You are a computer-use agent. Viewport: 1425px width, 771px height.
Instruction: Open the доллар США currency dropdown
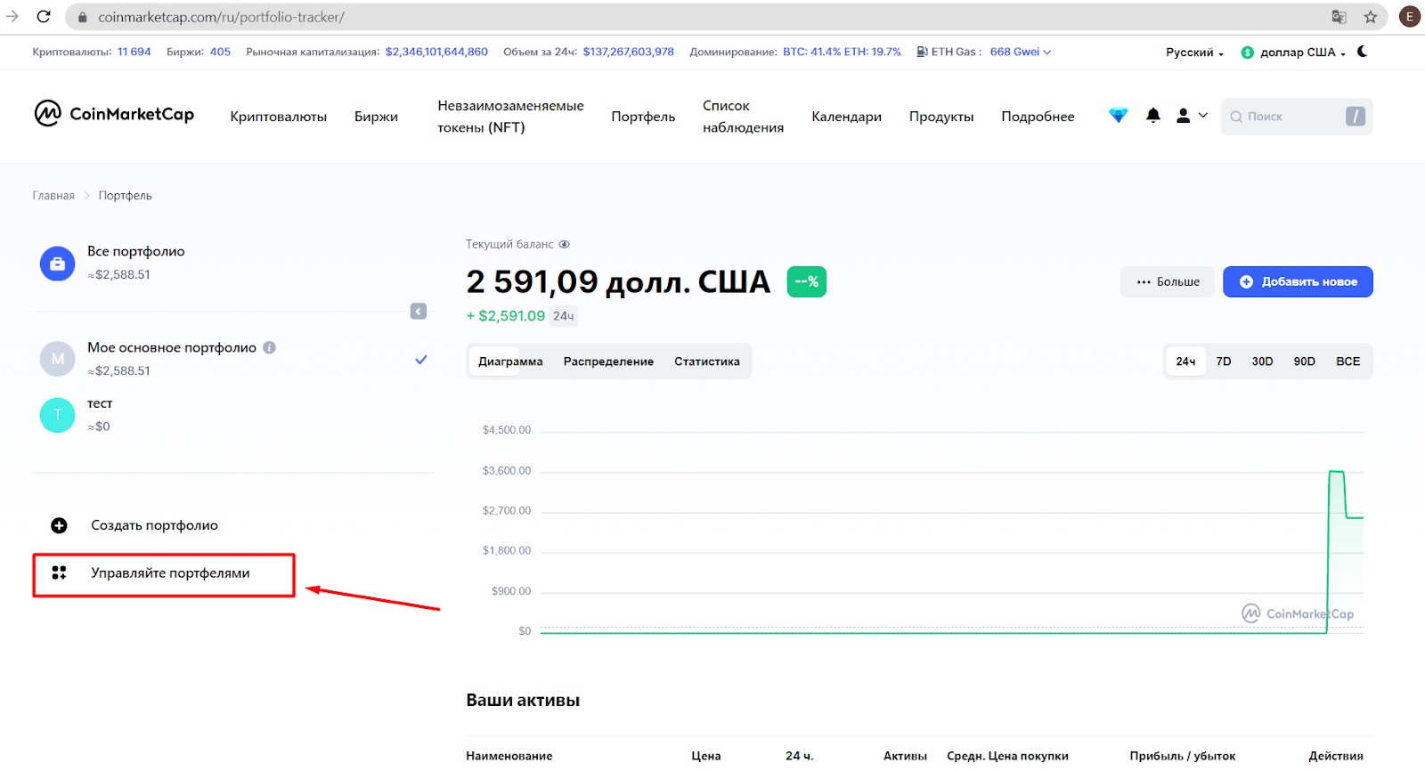click(x=1293, y=53)
